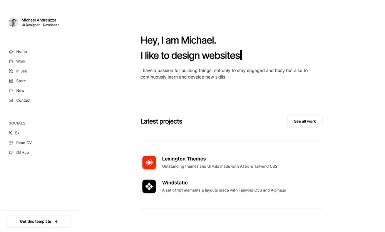Select the document icon beside Read CV
Image resolution: width=385 pixels, height=232 pixels.
coord(10,143)
